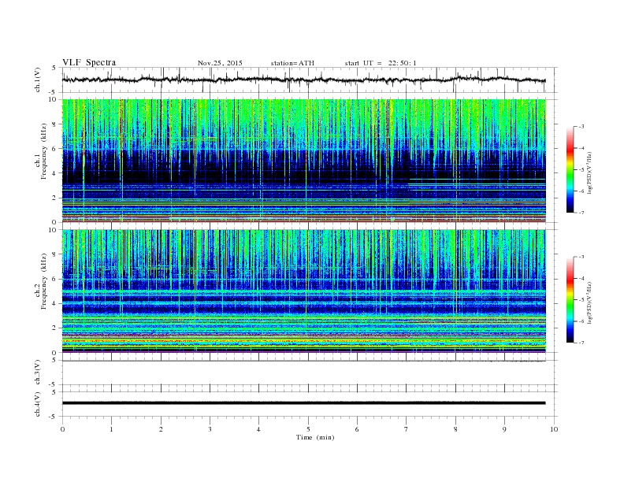Click the ch.1 spectrogram color scale bar
This screenshot has width=624, height=482.
click(570, 169)
